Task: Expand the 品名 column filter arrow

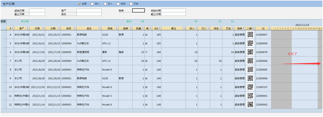Action: point(100,28)
